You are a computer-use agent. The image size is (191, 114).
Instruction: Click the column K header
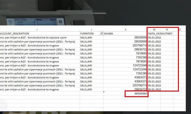[126, 30]
